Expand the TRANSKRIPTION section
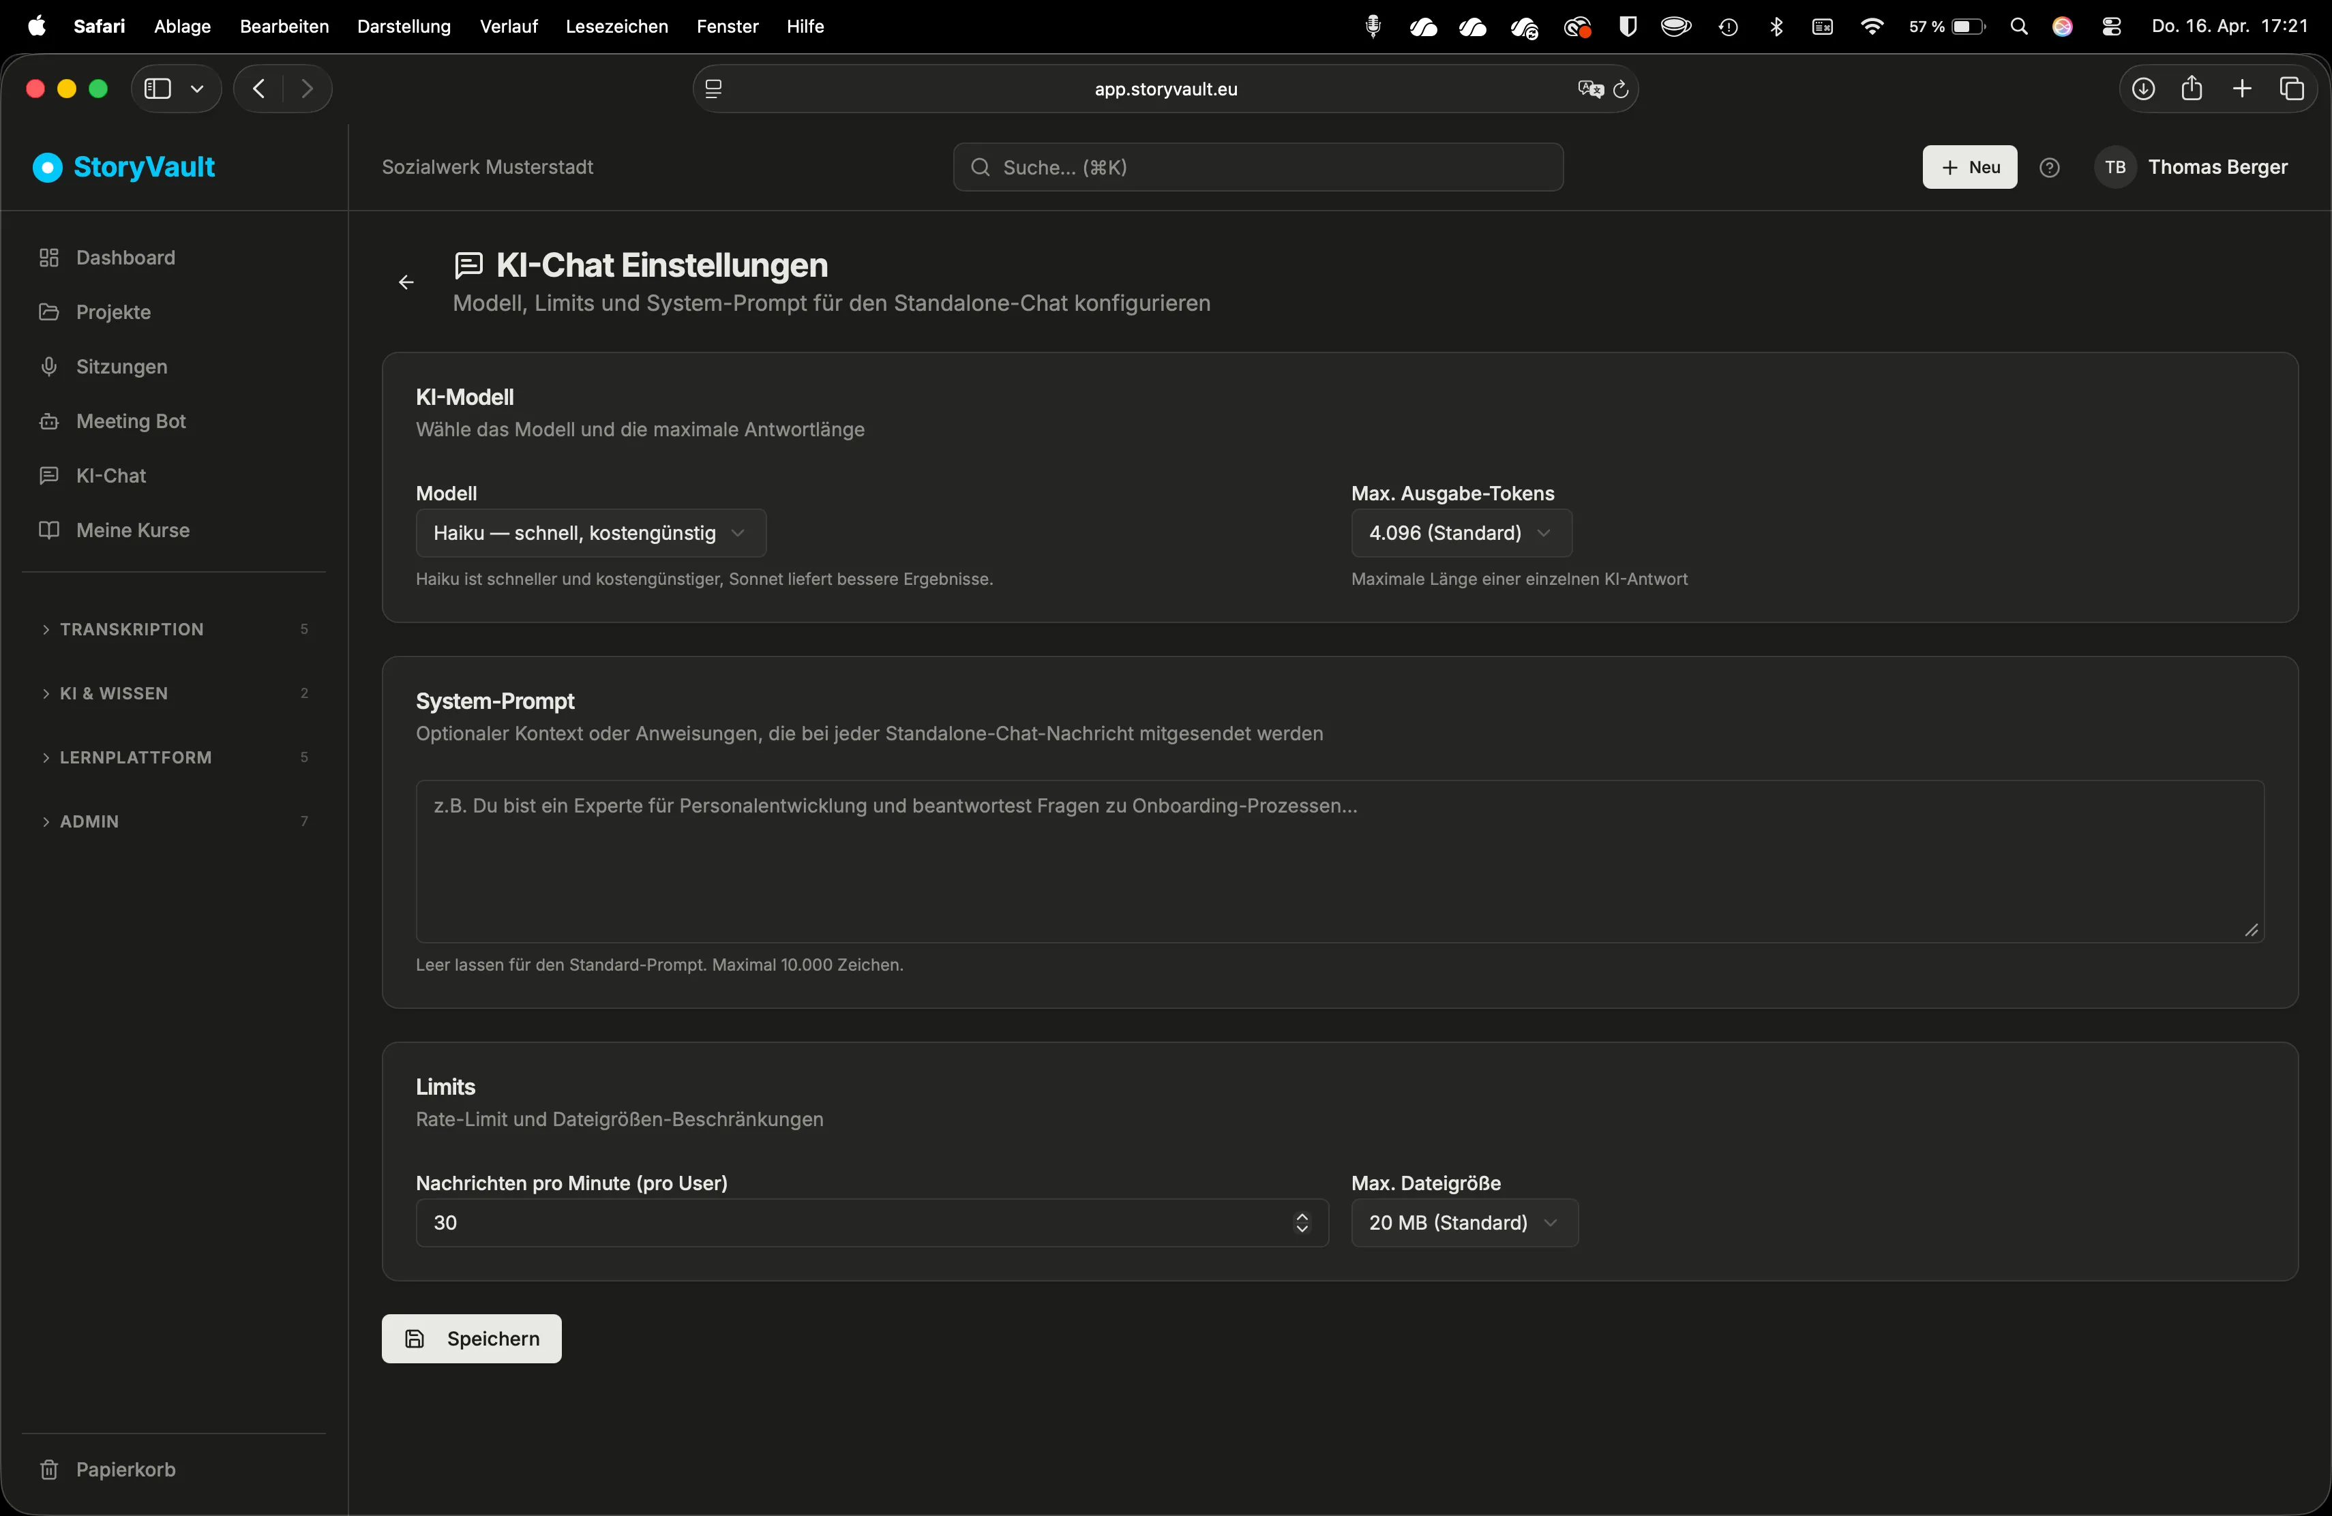This screenshot has width=2332, height=1516. pos(173,630)
